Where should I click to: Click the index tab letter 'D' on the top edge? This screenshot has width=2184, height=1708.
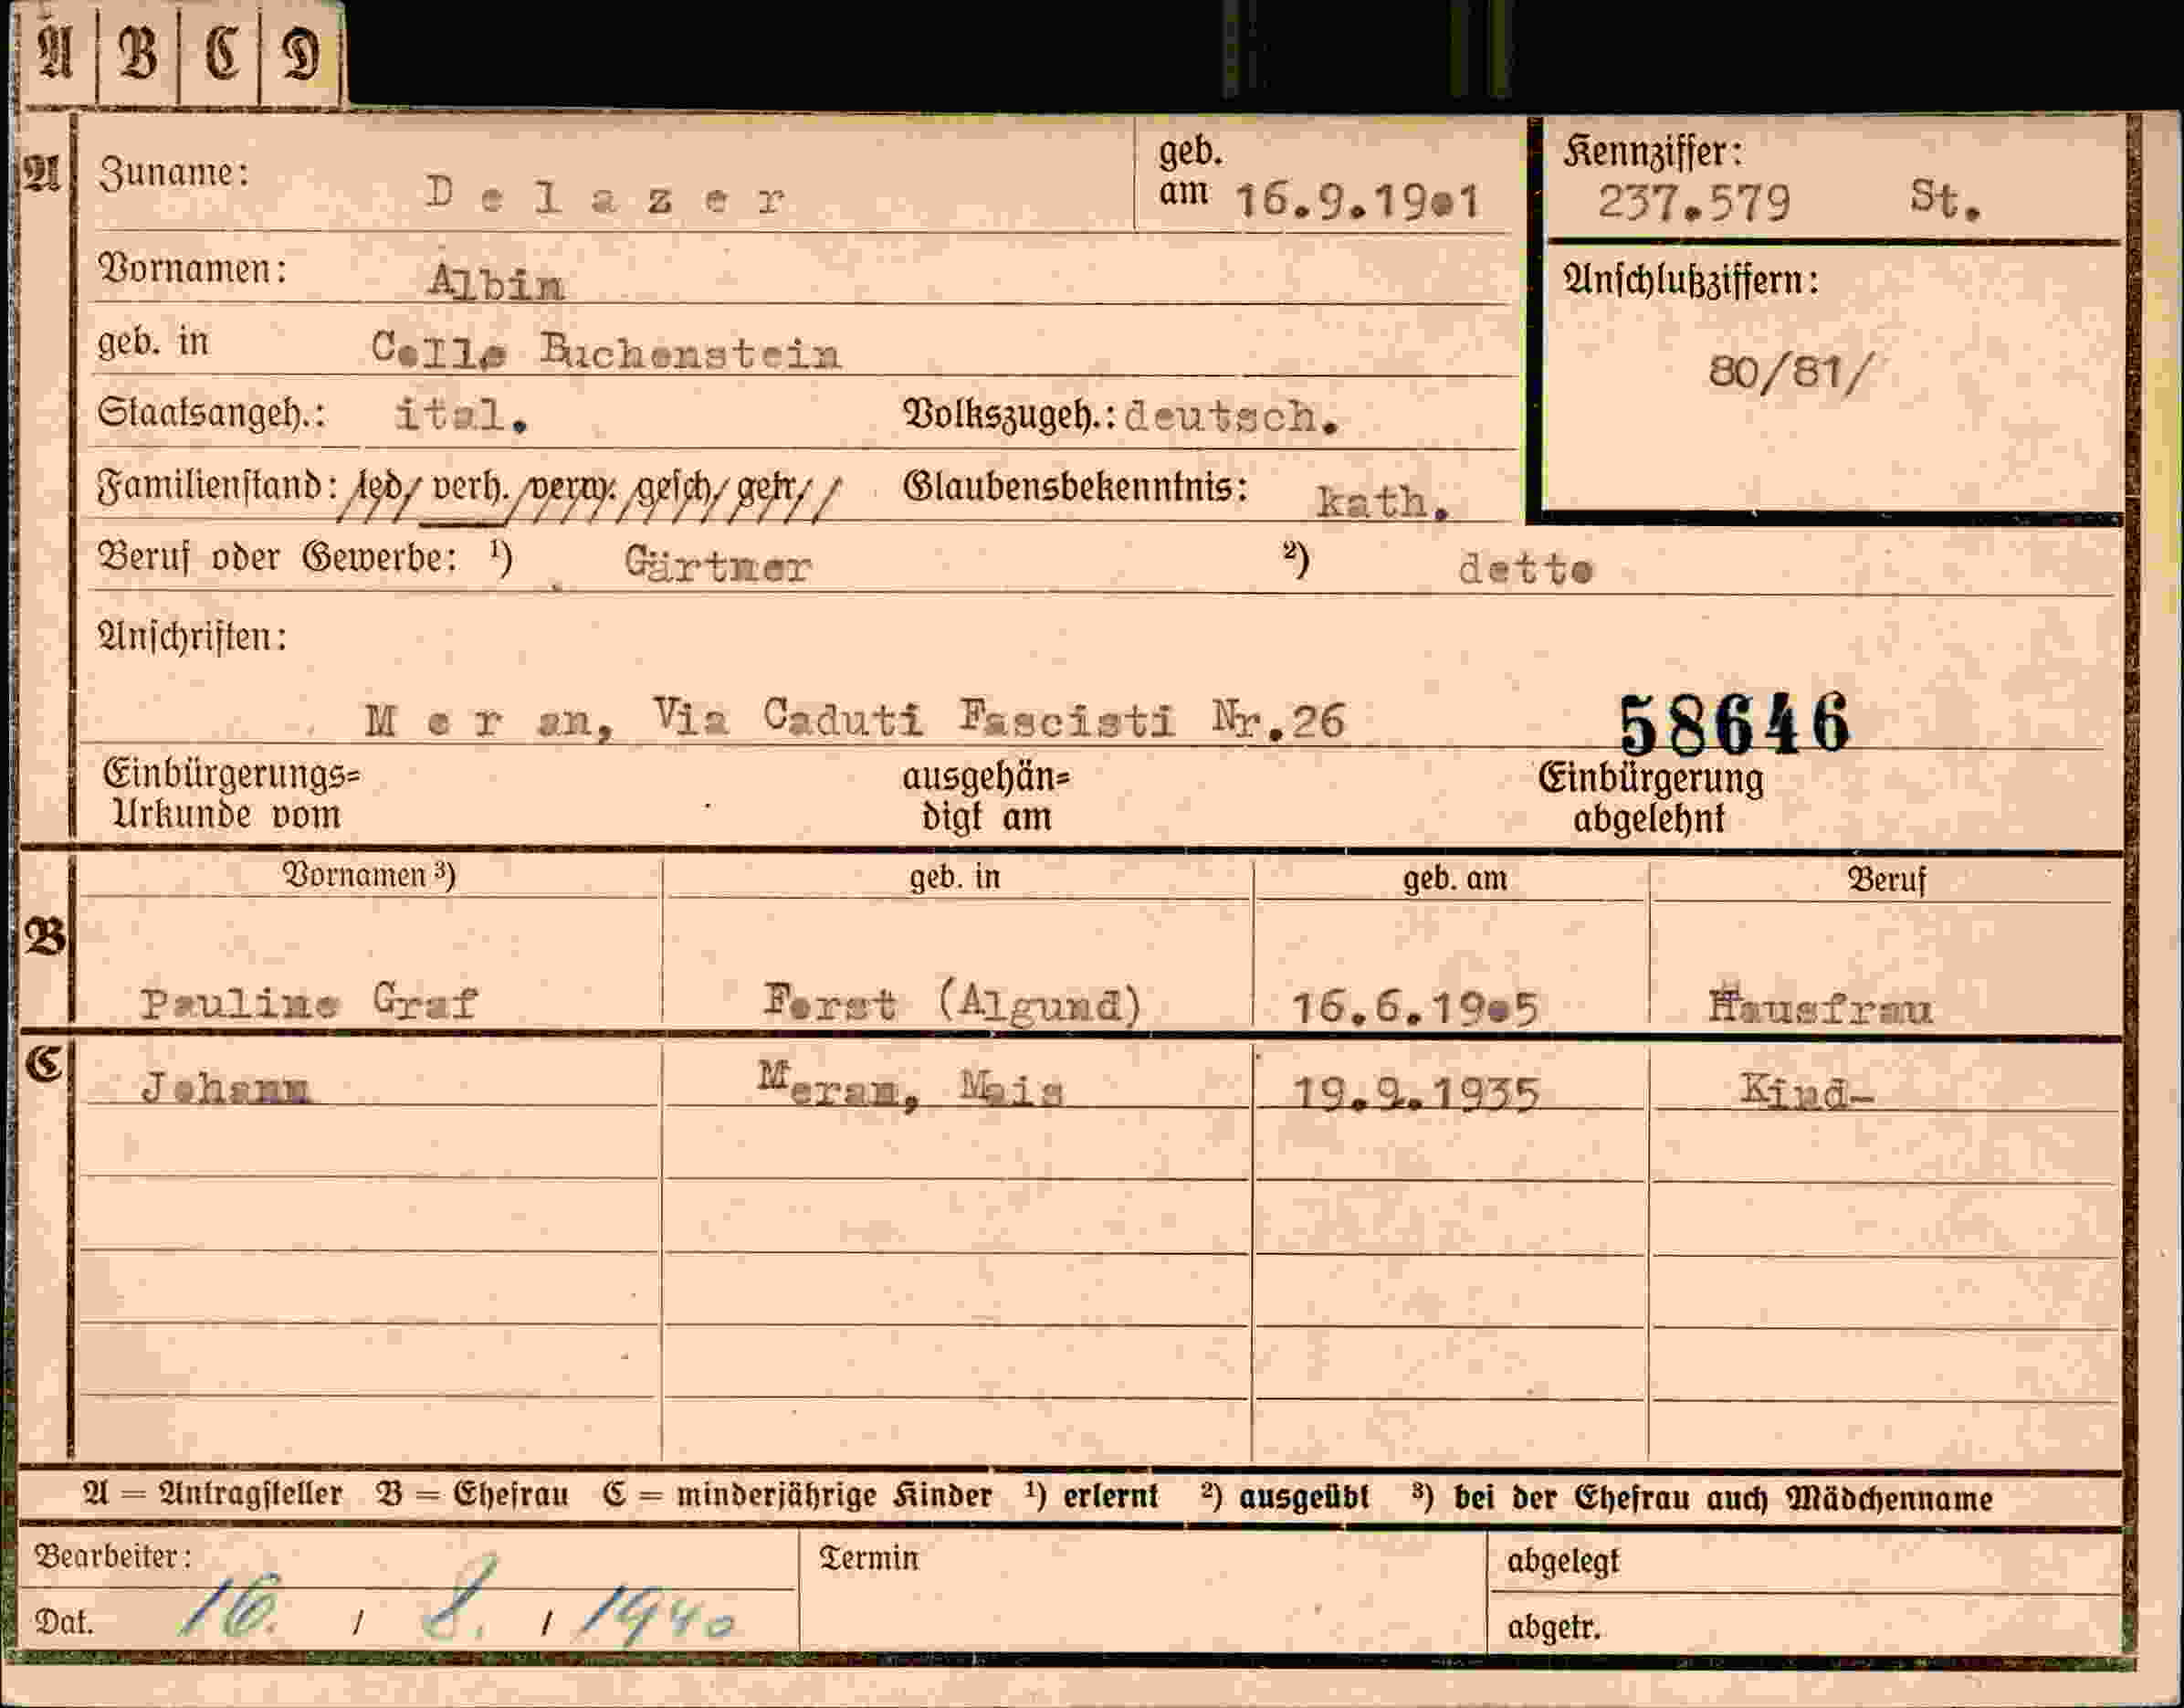coord(300,54)
